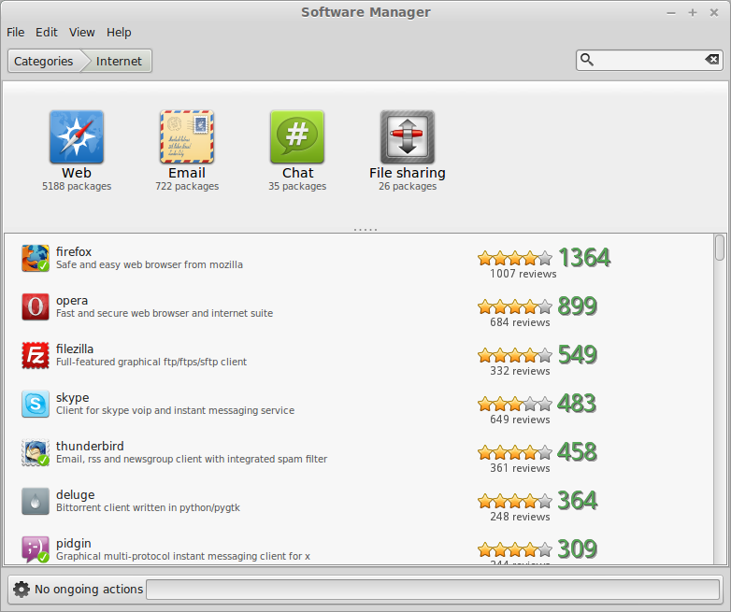
Task: Click the opera application icon
Action: click(36, 306)
